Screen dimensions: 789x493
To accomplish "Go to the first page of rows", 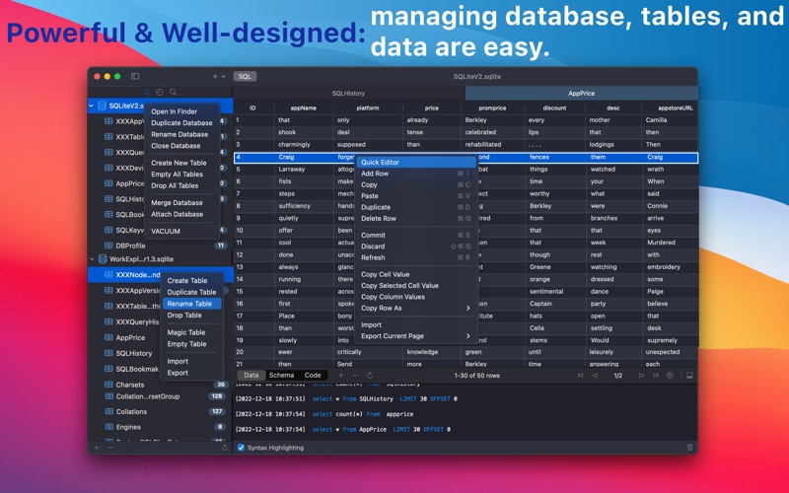I will [x=580, y=376].
